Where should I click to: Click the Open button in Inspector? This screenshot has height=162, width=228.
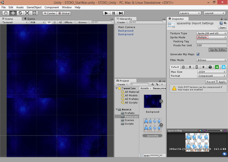point(222,27)
